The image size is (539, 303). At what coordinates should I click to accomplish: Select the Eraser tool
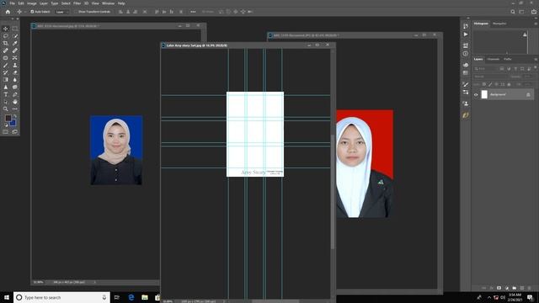(15, 72)
